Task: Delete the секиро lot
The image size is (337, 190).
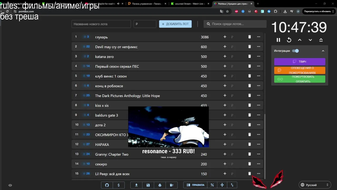Action: [x=250, y=164]
